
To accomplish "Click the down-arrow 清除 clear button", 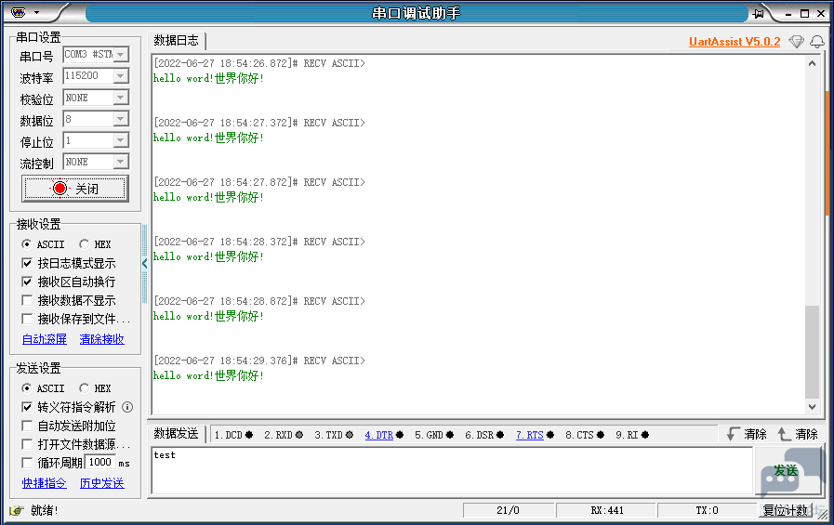I will coord(747,434).
